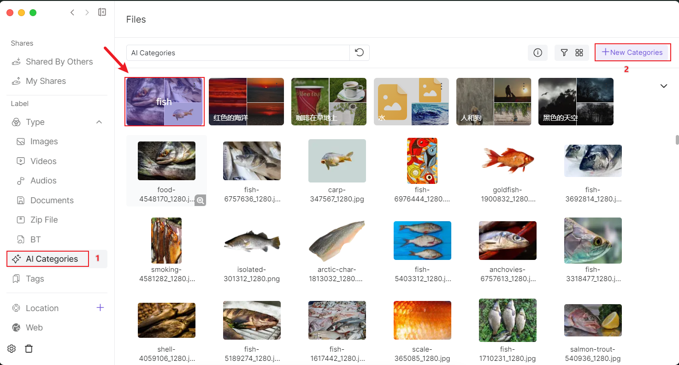This screenshot has height=365, width=679.
Task: Open Images in the sidebar
Action: click(x=44, y=141)
